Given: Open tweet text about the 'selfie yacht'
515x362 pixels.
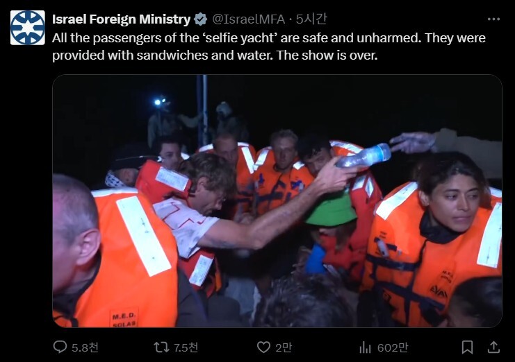Looking at the screenshot, I should [269, 46].
